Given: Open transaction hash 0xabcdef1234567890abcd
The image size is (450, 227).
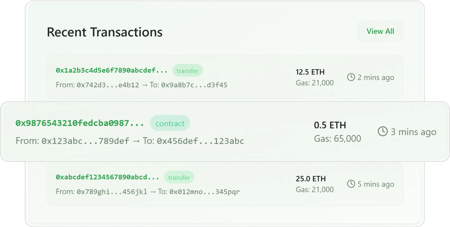Looking at the screenshot, I should (x=107, y=177).
